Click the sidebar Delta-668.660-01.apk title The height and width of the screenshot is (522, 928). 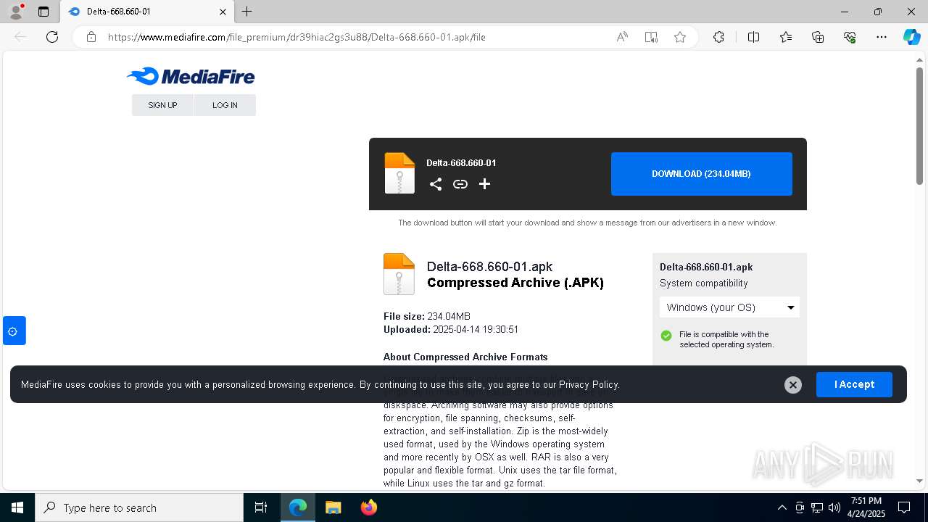point(706,267)
